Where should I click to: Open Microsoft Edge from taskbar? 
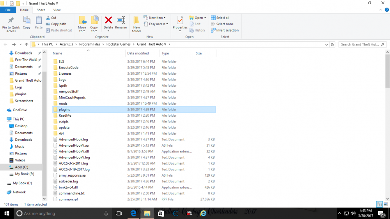click(133, 213)
